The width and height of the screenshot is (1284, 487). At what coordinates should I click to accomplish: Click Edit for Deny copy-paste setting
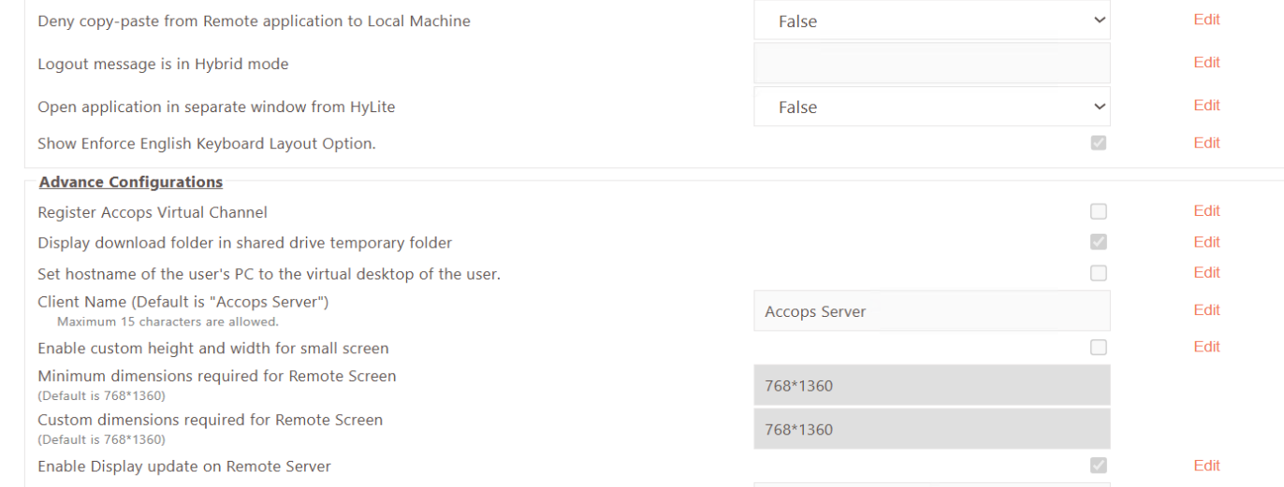point(1206,20)
